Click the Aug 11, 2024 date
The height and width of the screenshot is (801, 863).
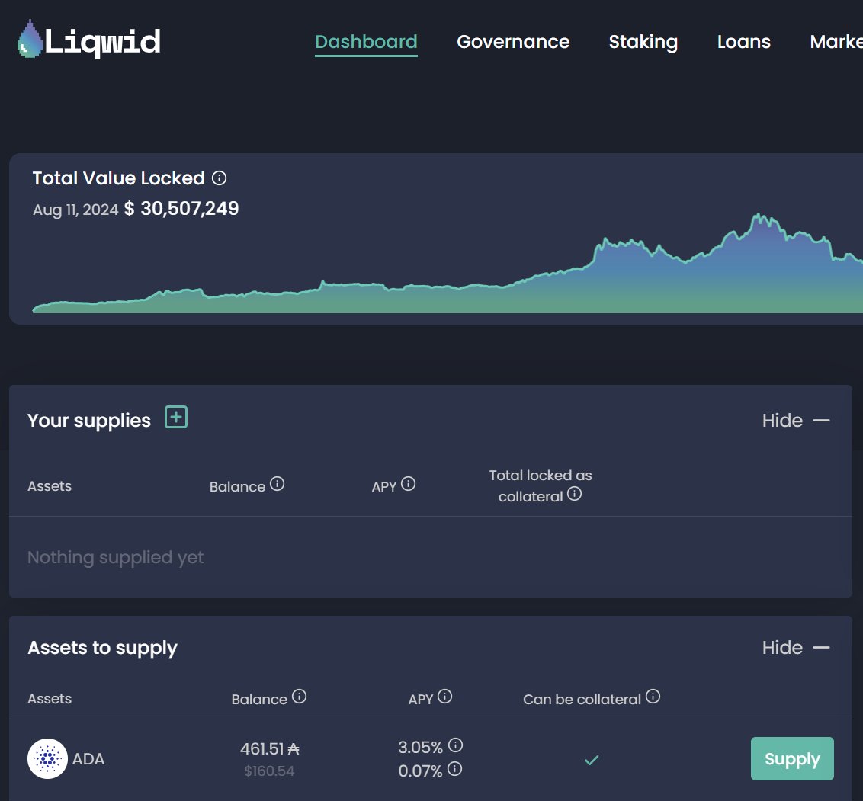pos(75,210)
